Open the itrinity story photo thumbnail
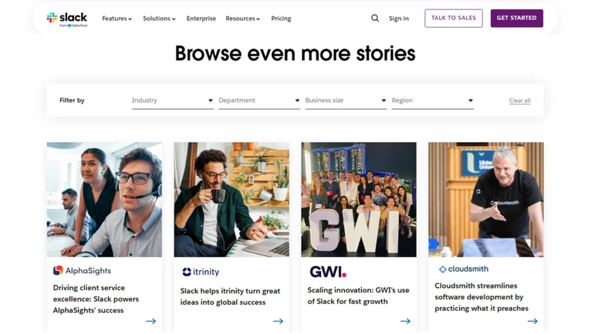The image size is (595, 334). coord(231,199)
